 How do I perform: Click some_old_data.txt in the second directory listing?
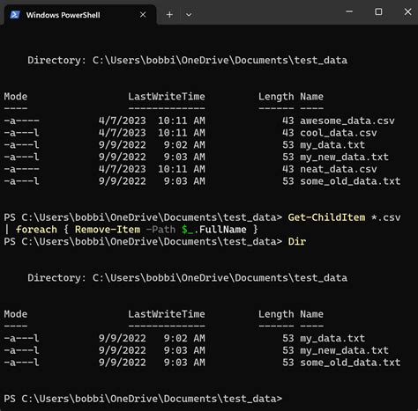(350, 363)
